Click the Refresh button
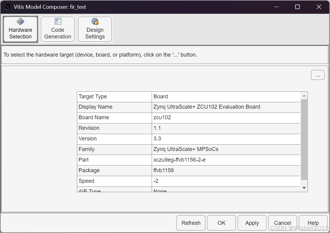330x233 pixels. [191, 223]
